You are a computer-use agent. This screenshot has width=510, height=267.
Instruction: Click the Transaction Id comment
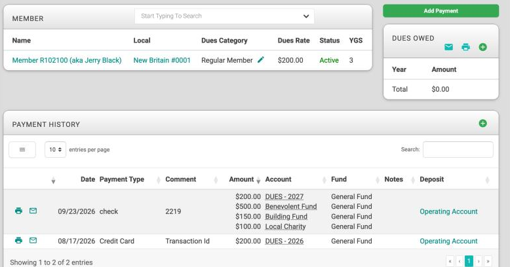click(187, 241)
